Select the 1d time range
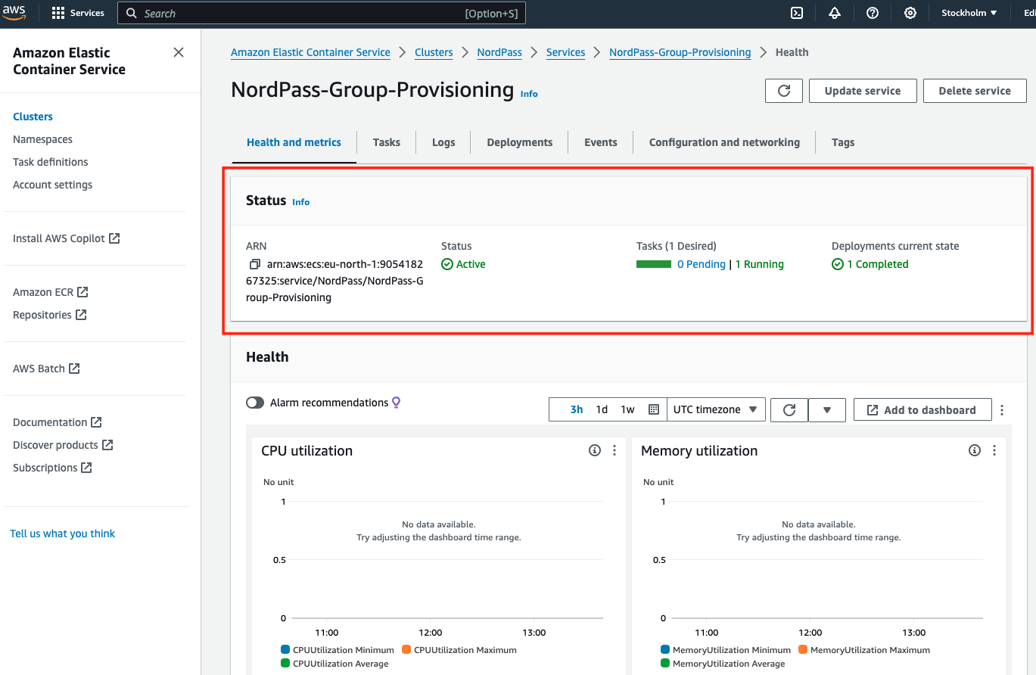Screen dimensions: 1036x675 602,409
